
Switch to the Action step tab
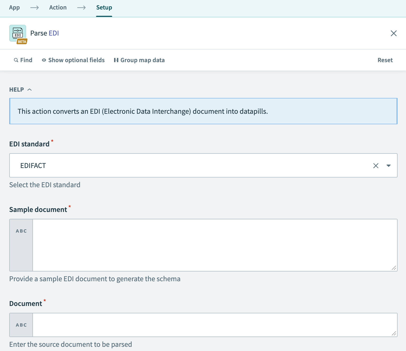point(58,7)
